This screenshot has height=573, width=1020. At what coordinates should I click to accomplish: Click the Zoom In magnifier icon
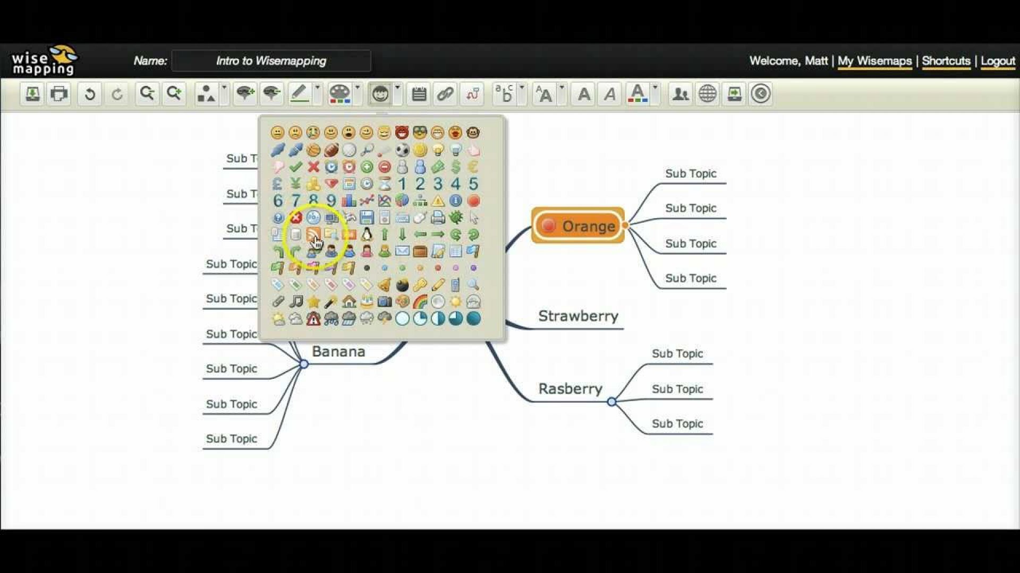[x=174, y=94]
